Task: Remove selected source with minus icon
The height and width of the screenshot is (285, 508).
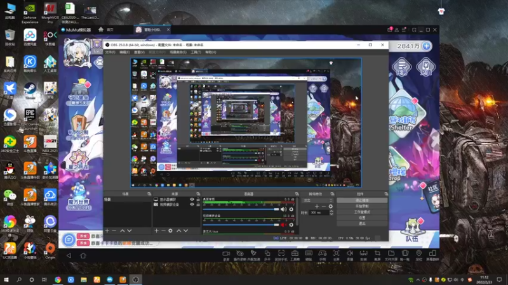Action: coord(163,231)
